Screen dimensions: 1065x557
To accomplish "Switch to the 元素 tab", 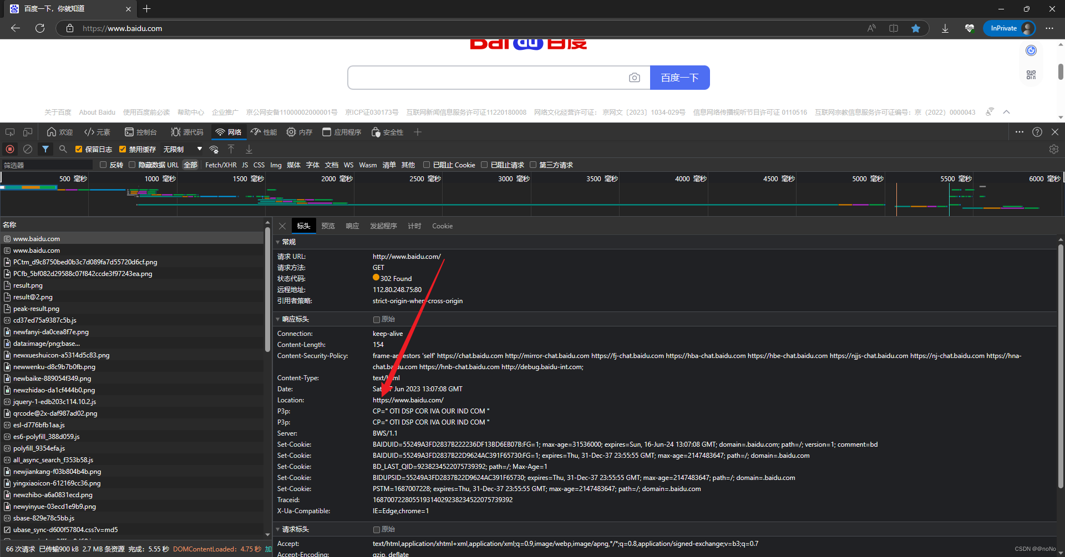I will [97, 132].
